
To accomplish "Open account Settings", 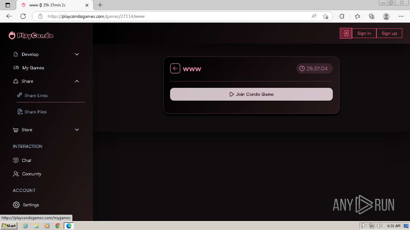I will (31, 205).
